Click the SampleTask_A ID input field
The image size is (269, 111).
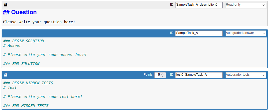(199, 33)
